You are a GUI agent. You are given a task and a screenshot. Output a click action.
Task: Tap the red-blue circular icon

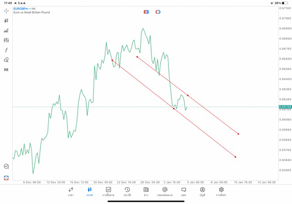click(158, 12)
